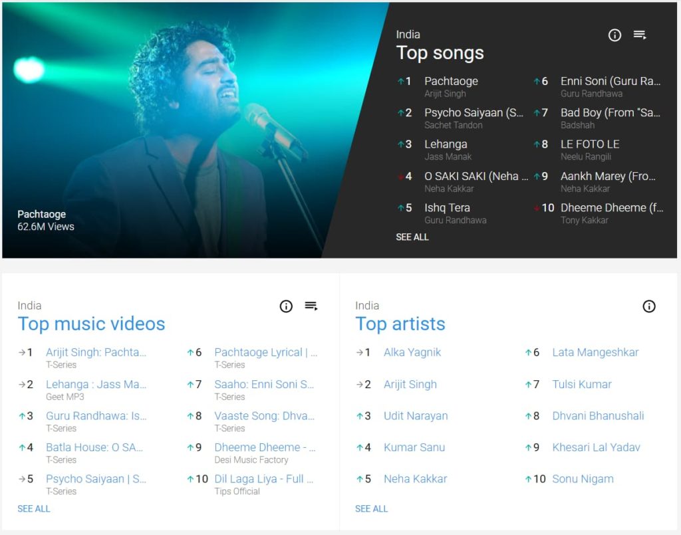Select Aankh Marey in Top songs
The width and height of the screenshot is (681, 535).
608,176
